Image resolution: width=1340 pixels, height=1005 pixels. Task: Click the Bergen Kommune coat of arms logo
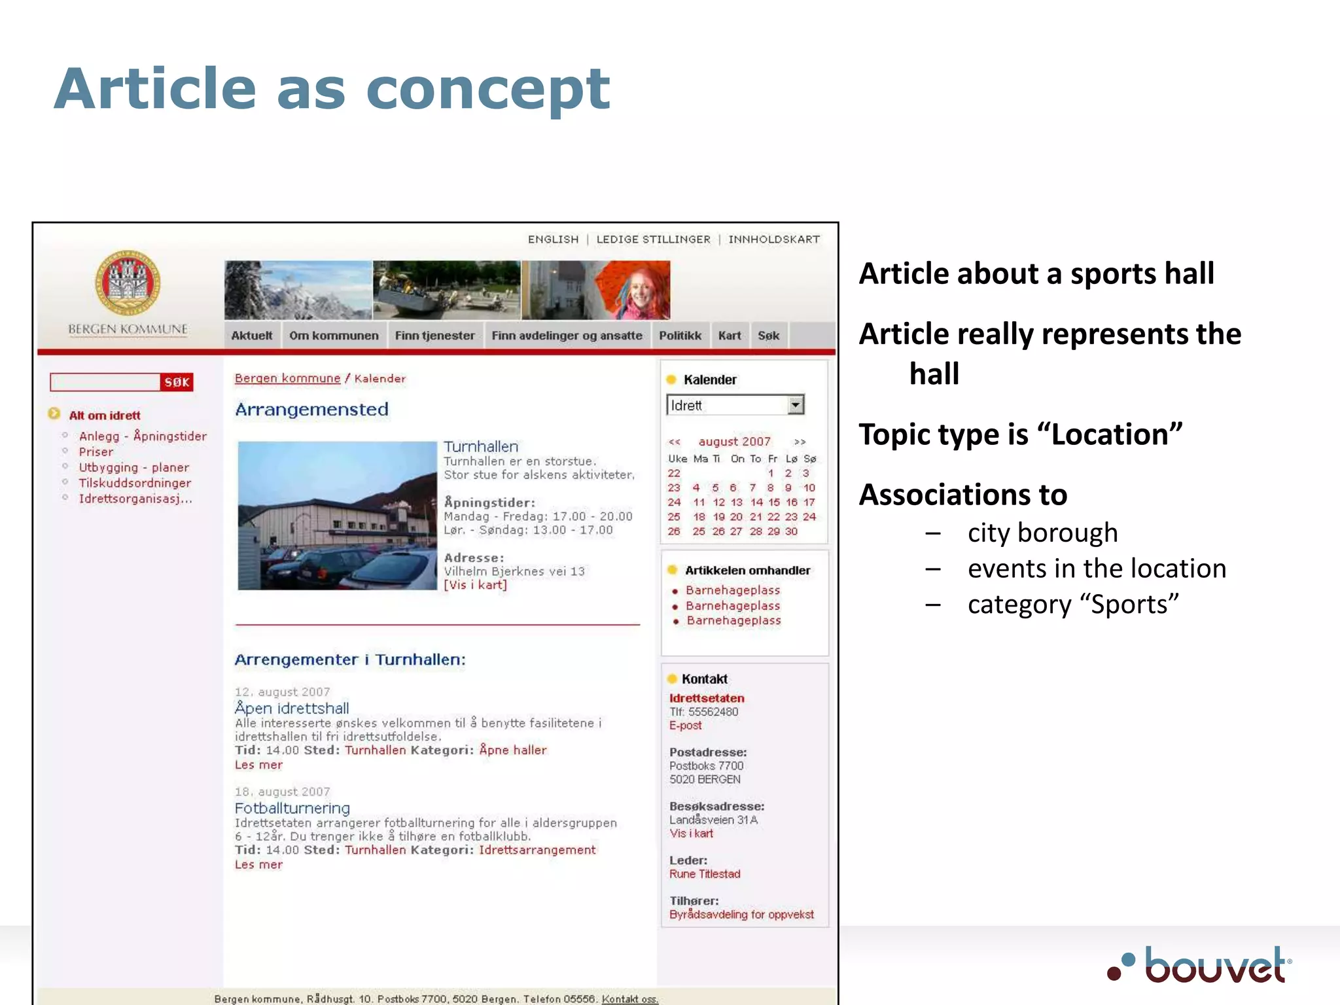point(128,283)
